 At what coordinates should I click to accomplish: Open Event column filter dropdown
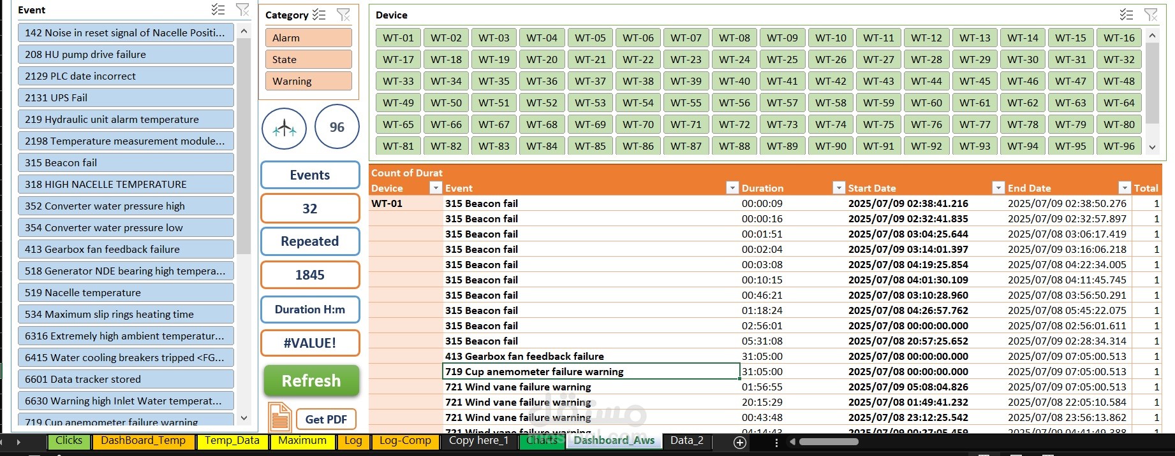(x=732, y=188)
